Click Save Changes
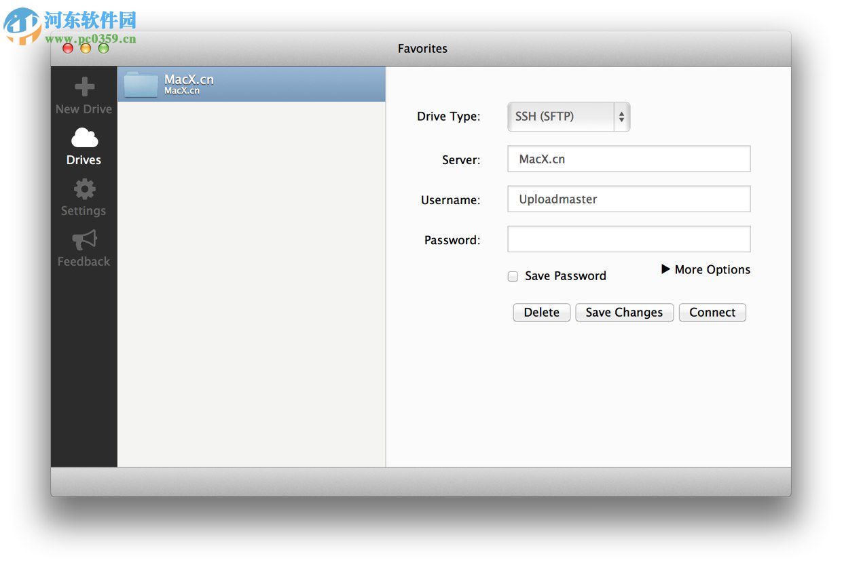Screen dimensions: 842x567 click(x=624, y=312)
